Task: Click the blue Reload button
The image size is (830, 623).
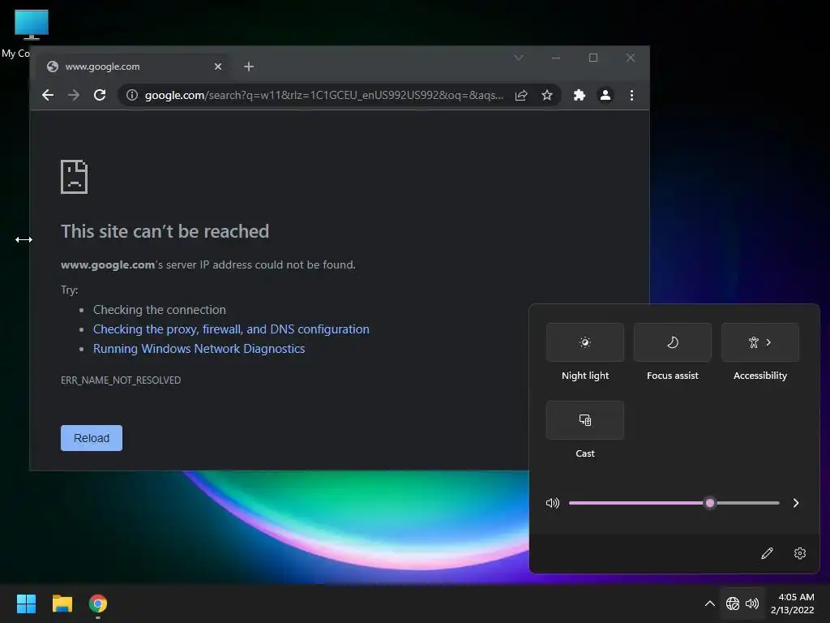Action: (x=92, y=438)
